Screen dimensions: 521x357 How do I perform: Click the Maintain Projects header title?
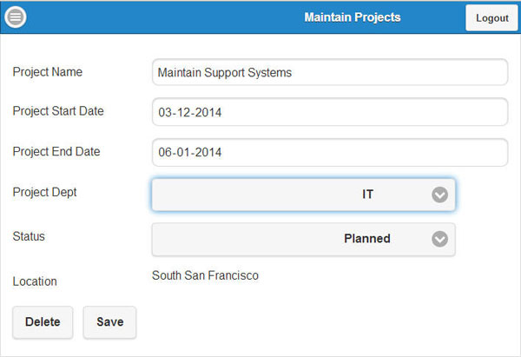(353, 17)
